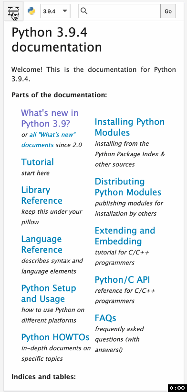Screen dimensions: 187x392
Task: Open all "What's new" documents link
Action: coord(49,140)
